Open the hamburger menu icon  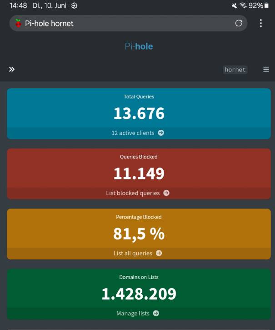click(x=266, y=69)
